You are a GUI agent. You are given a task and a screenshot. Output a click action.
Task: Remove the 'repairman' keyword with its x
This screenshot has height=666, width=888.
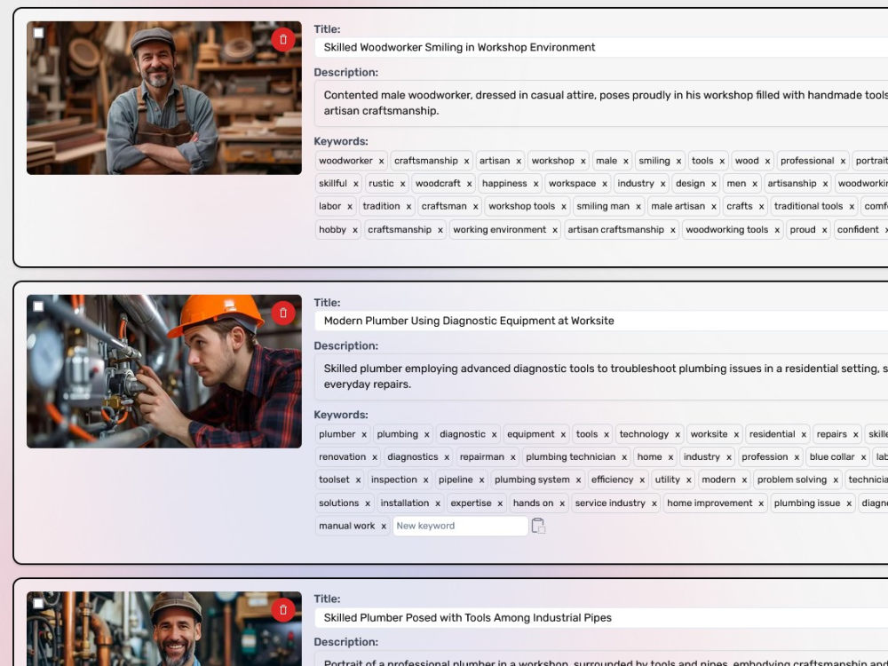pyautogui.click(x=512, y=457)
